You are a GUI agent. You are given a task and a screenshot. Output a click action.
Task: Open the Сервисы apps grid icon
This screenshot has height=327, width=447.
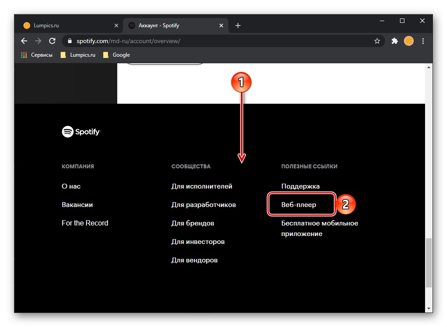pyautogui.click(x=24, y=55)
